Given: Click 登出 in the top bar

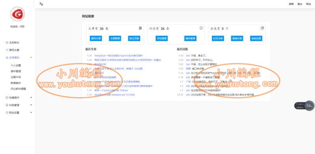Looking at the screenshot, I should click(300, 4).
